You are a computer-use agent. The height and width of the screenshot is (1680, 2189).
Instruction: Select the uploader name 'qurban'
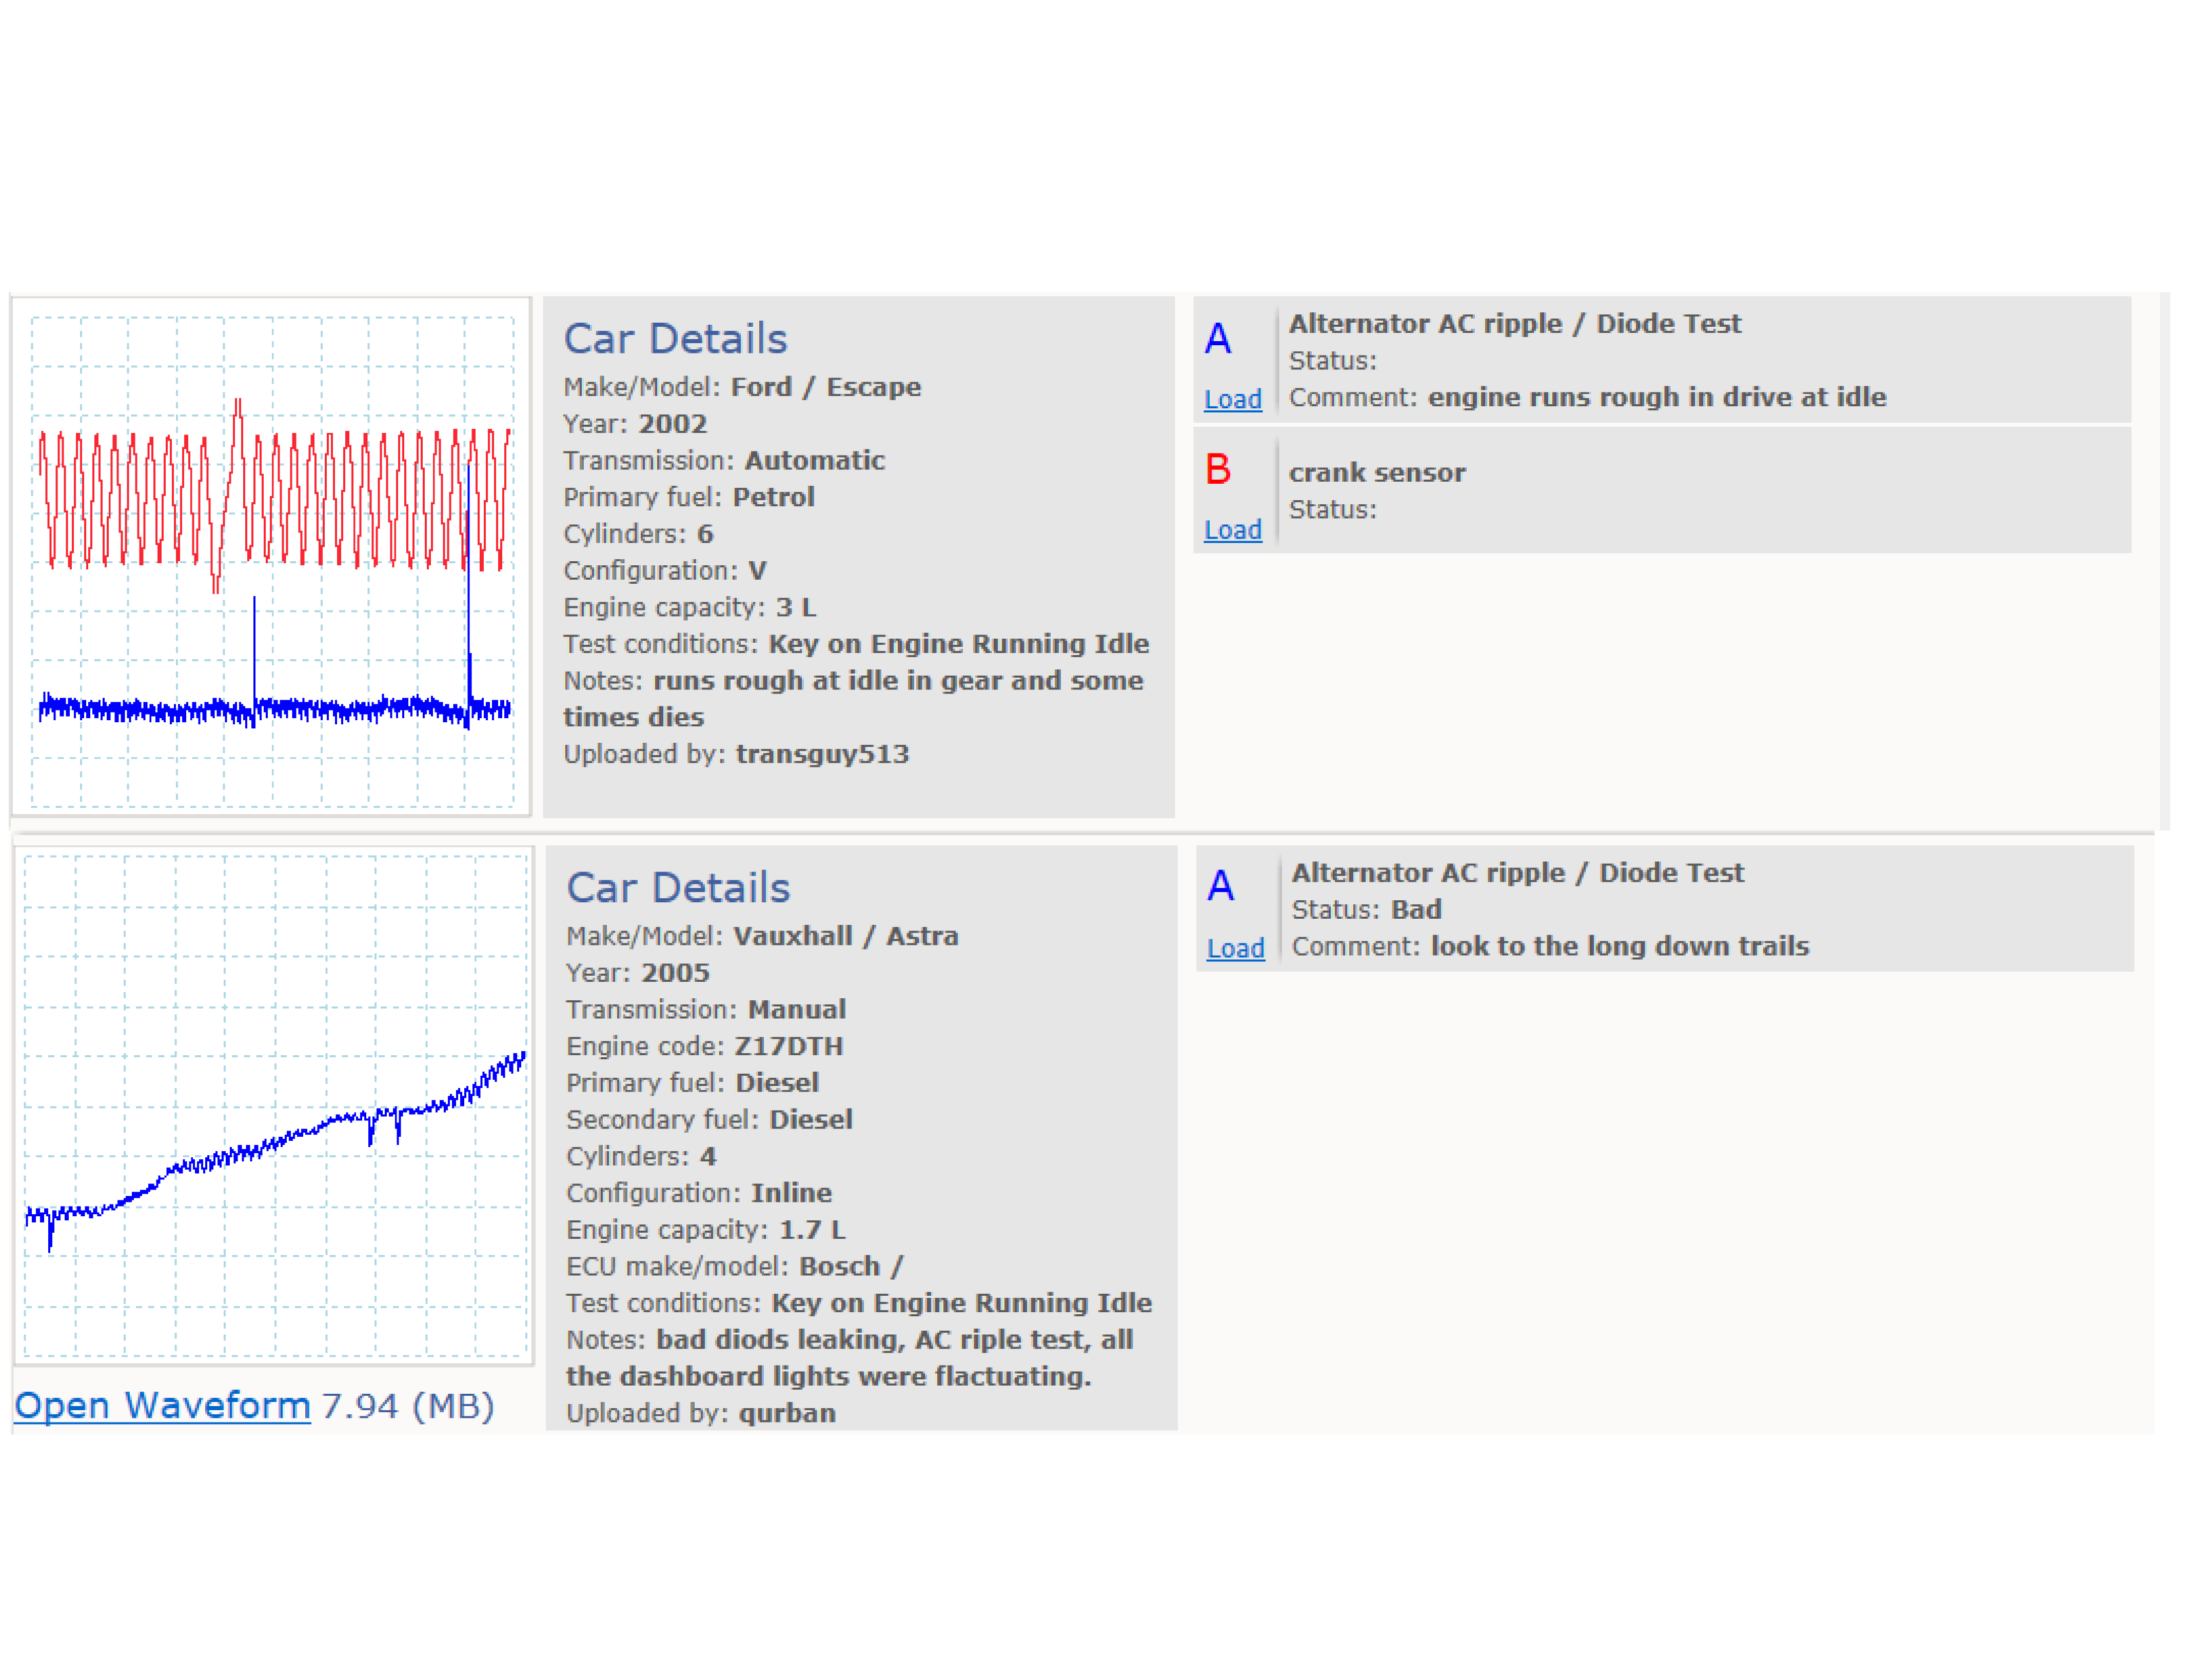click(787, 1413)
